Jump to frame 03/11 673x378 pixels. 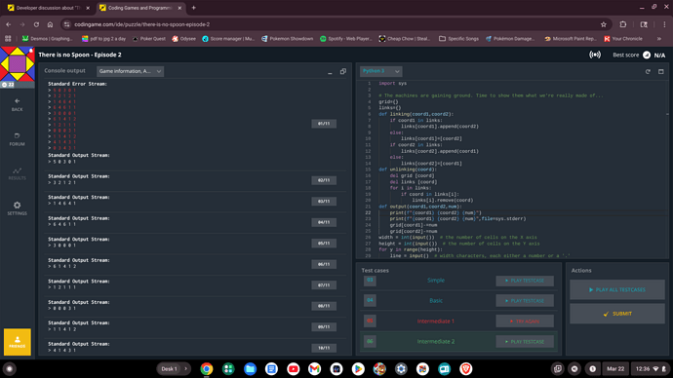324,202
